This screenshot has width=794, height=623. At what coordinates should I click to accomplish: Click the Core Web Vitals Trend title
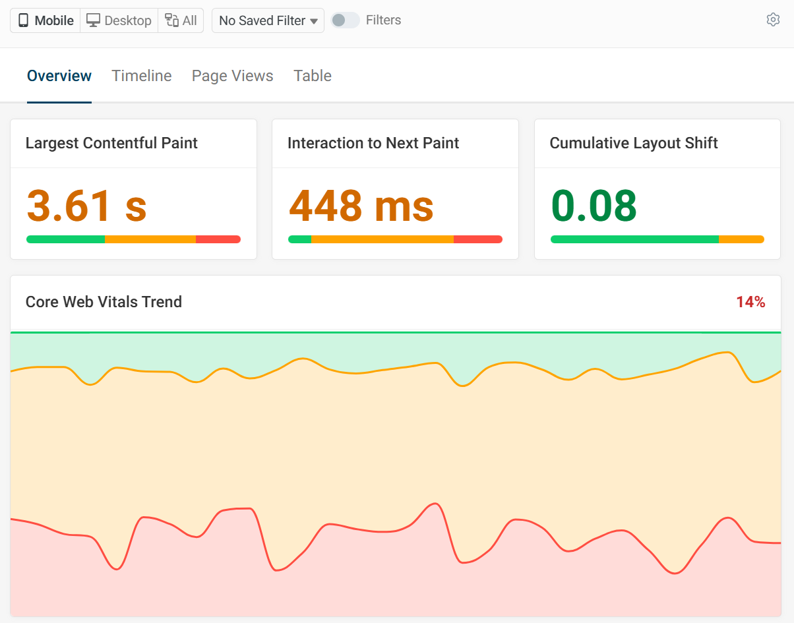(104, 302)
